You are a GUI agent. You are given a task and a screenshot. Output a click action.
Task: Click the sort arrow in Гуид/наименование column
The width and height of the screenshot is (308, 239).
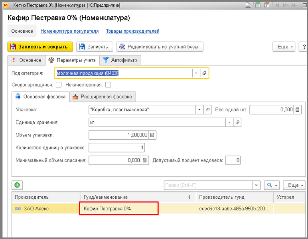point(190,197)
